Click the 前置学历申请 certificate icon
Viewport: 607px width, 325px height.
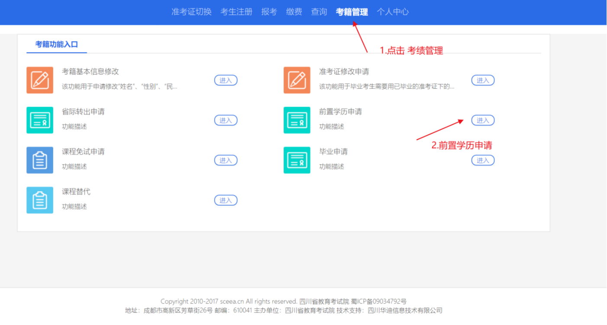coord(297,120)
